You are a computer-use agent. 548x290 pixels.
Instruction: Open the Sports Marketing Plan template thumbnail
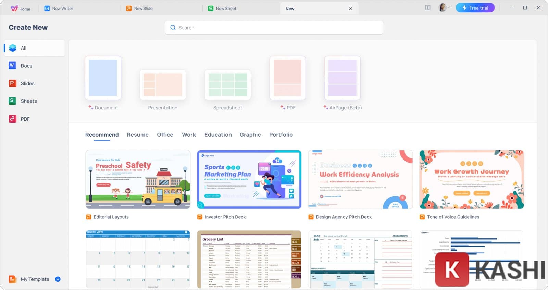[x=249, y=179]
